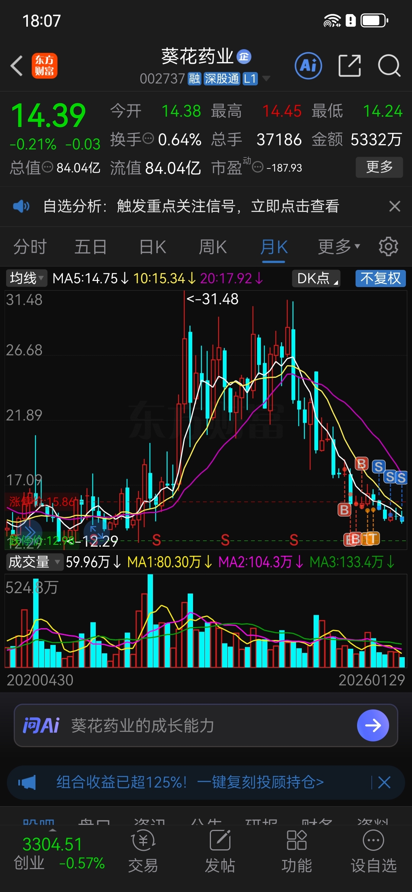Open 功能 functions icon

pyautogui.click(x=296, y=852)
